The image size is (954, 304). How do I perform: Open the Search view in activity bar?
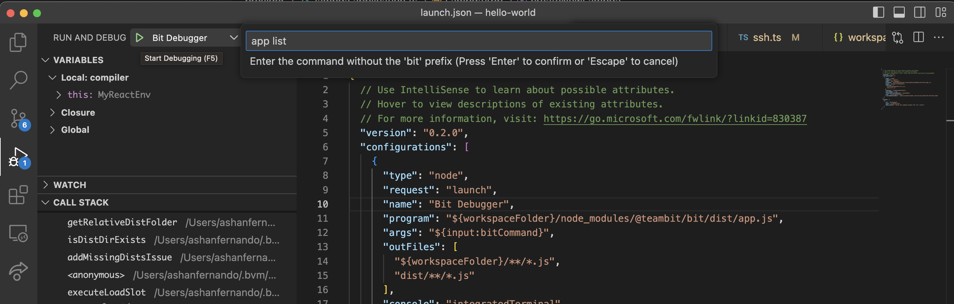click(18, 80)
